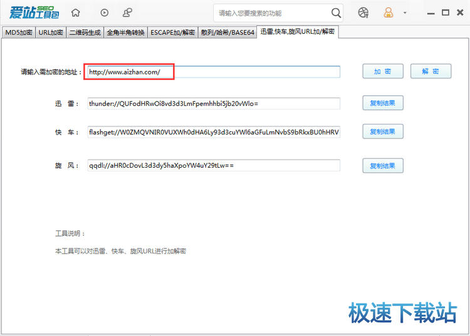Click the home icon in top toolbar
Image resolution: width=470 pixels, height=336 pixels.
point(76,13)
